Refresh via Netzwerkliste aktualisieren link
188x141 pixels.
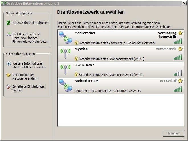coord(30,23)
